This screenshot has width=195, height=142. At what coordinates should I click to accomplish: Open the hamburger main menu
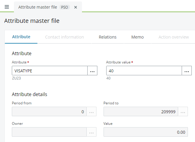(7, 7)
